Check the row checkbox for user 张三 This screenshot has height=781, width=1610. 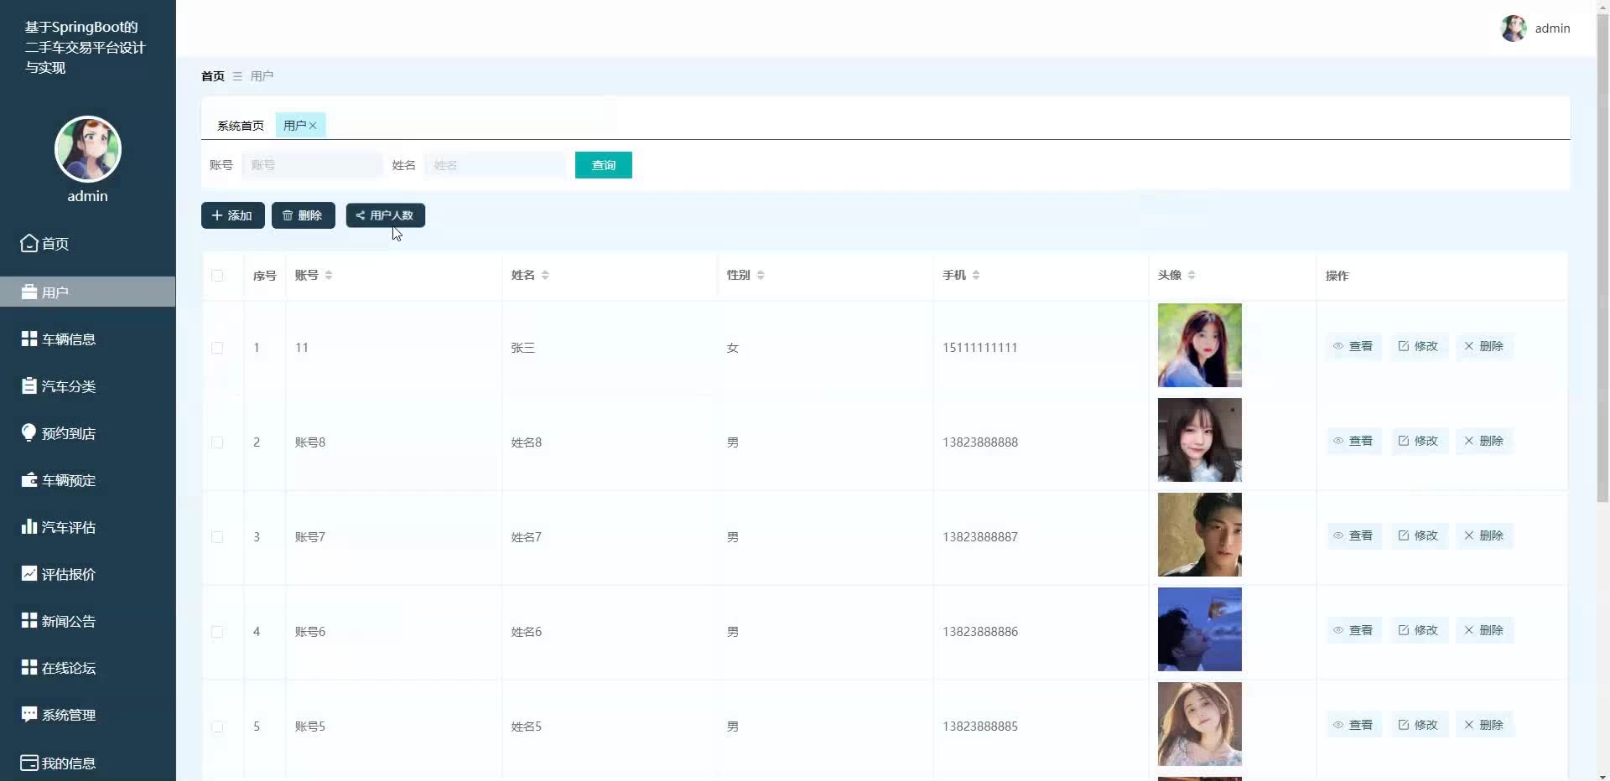point(217,348)
